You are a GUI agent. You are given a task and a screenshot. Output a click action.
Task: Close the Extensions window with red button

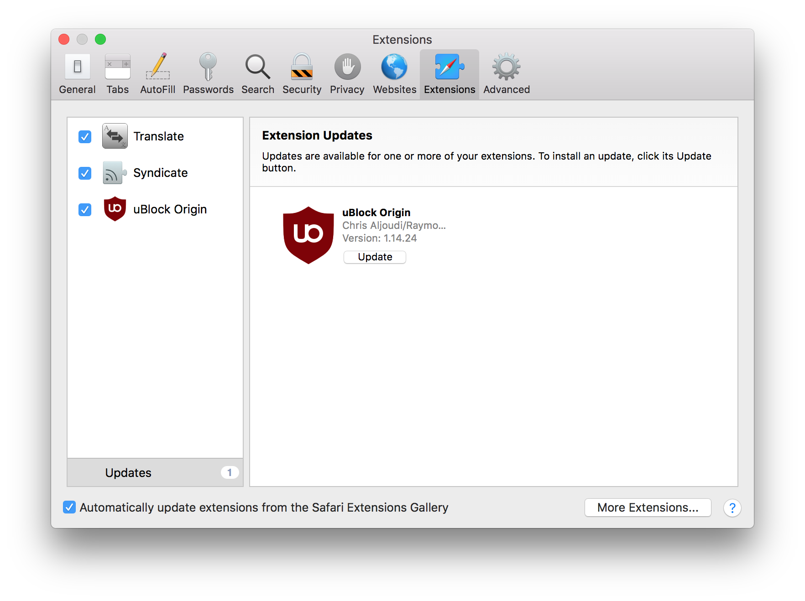[64, 39]
